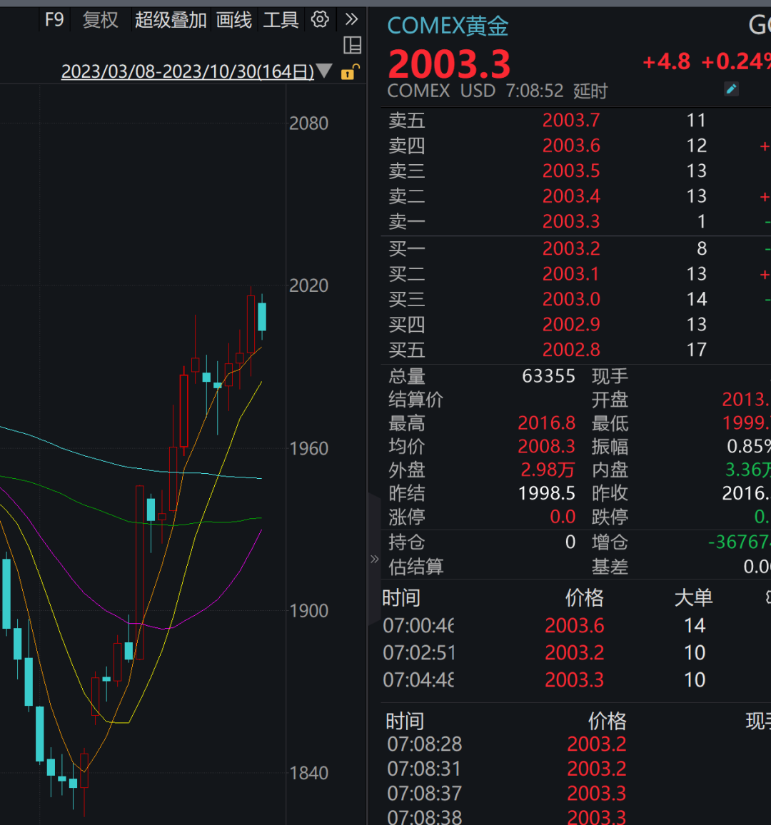The height and width of the screenshot is (825, 771).
Task: Click the 持仓 label
Action: [x=407, y=542]
